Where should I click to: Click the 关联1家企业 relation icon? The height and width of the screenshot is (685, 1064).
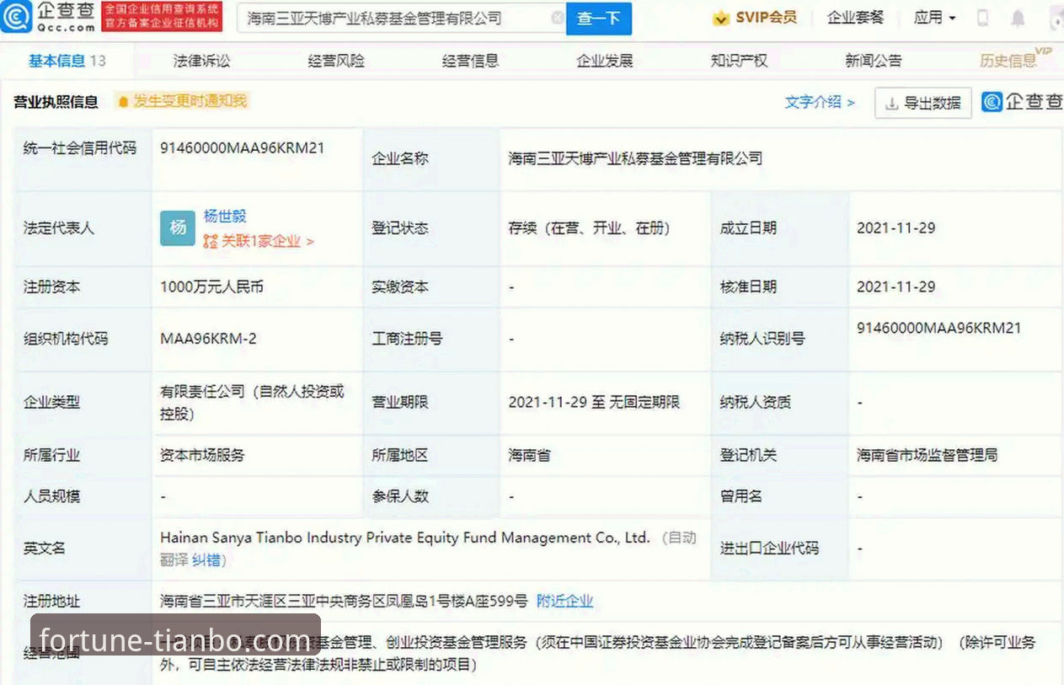(211, 242)
